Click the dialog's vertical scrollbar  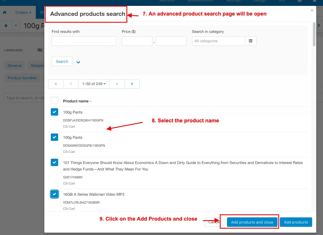(x=314, y=34)
